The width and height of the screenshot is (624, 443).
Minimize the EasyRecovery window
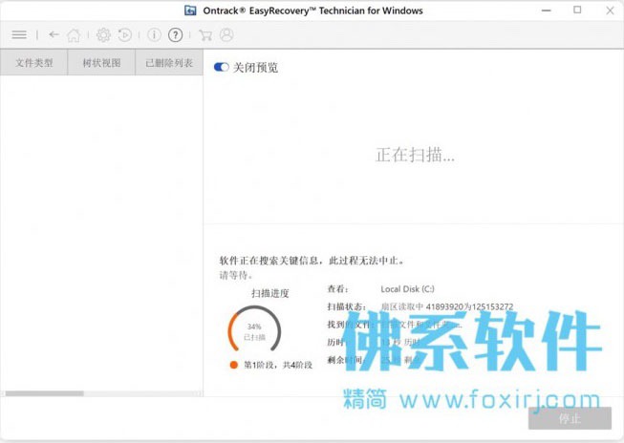point(547,11)
